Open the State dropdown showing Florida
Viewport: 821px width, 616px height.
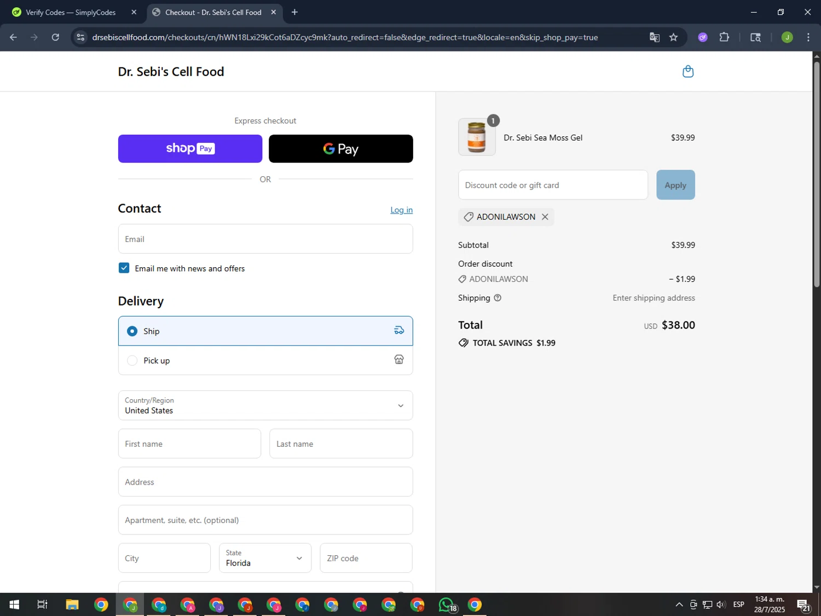tap(265, 558)
